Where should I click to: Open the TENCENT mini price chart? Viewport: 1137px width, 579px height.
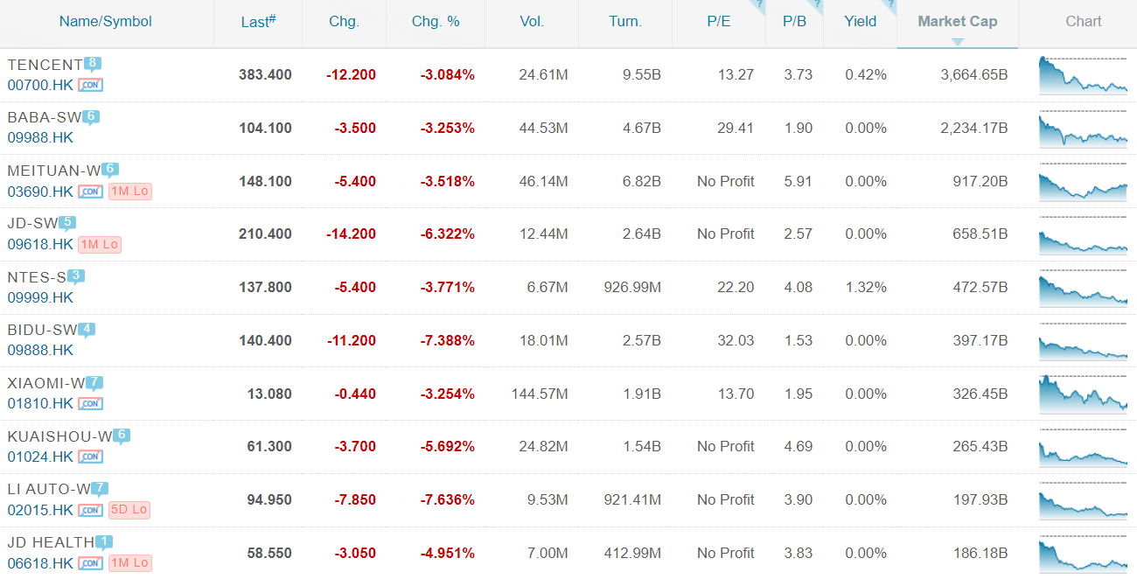click(x=1083, y=75)
